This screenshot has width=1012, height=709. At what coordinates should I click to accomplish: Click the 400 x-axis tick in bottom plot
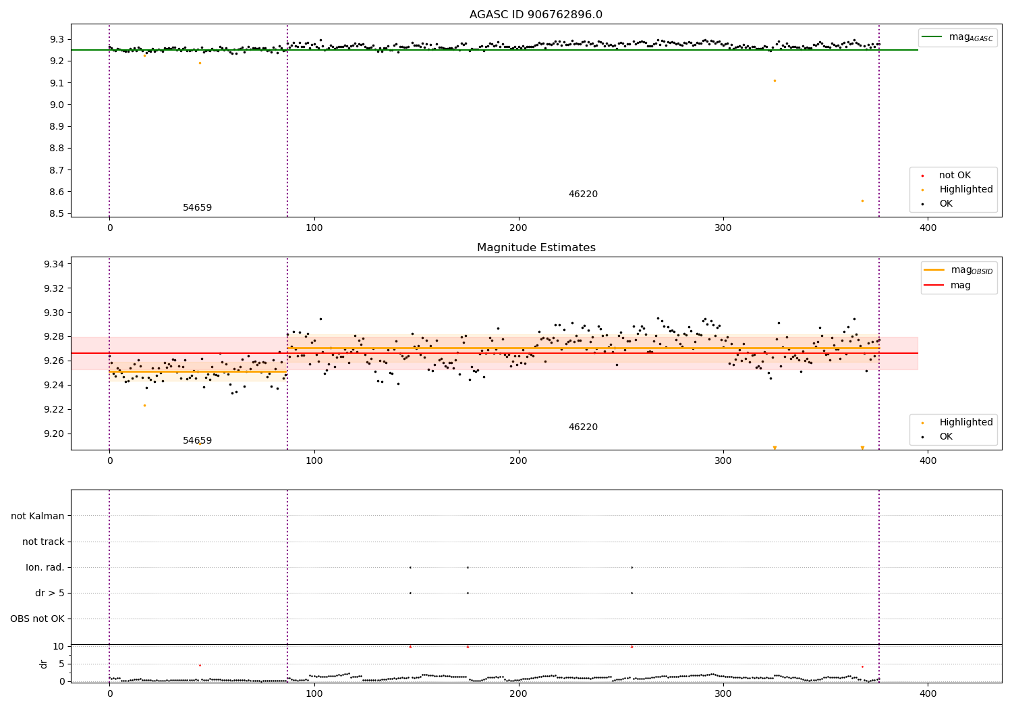click(928, 693)
